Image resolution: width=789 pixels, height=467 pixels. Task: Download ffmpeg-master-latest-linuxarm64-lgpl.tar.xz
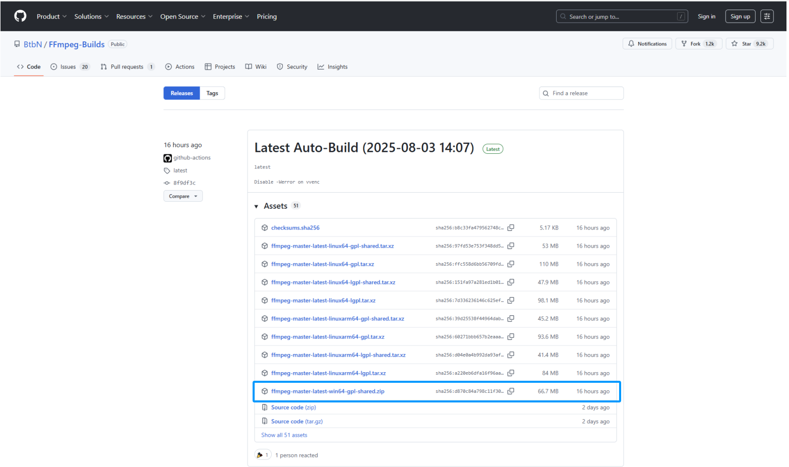coord(328,373)
